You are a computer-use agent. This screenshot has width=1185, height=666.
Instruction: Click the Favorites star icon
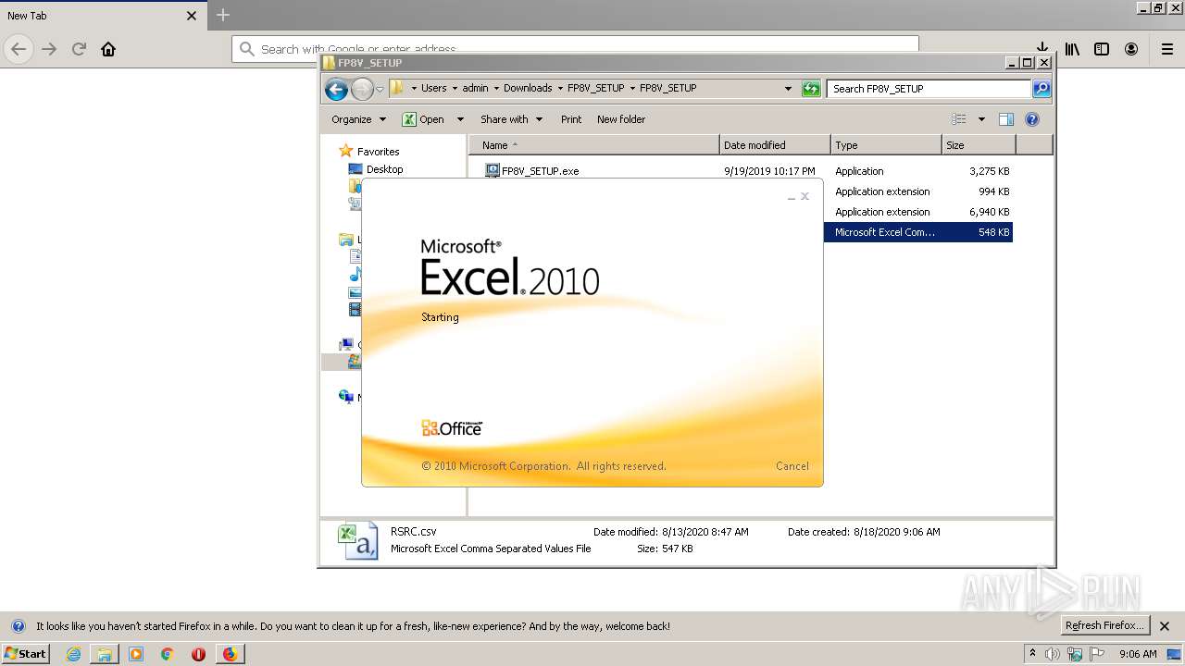(x=346, y=151)
